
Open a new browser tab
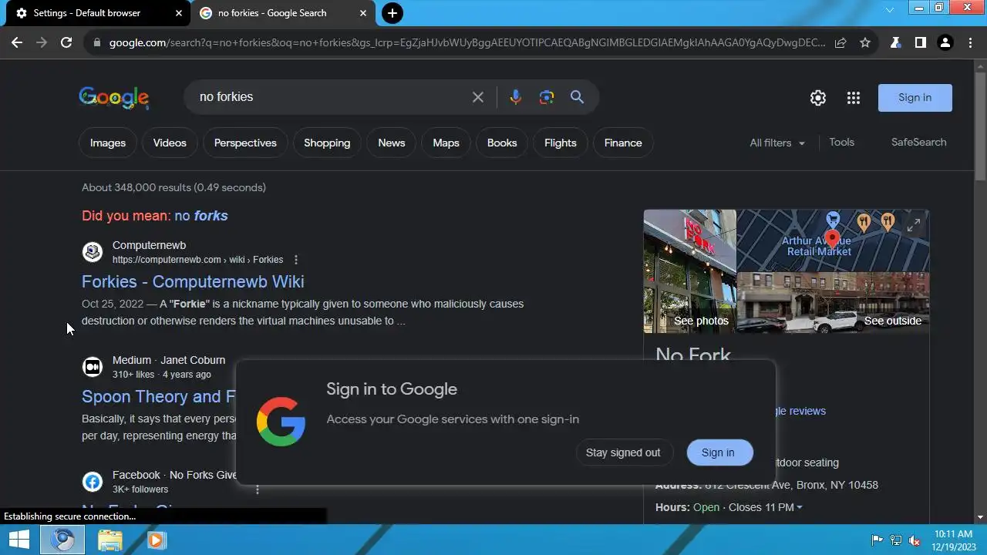(392, 13)
